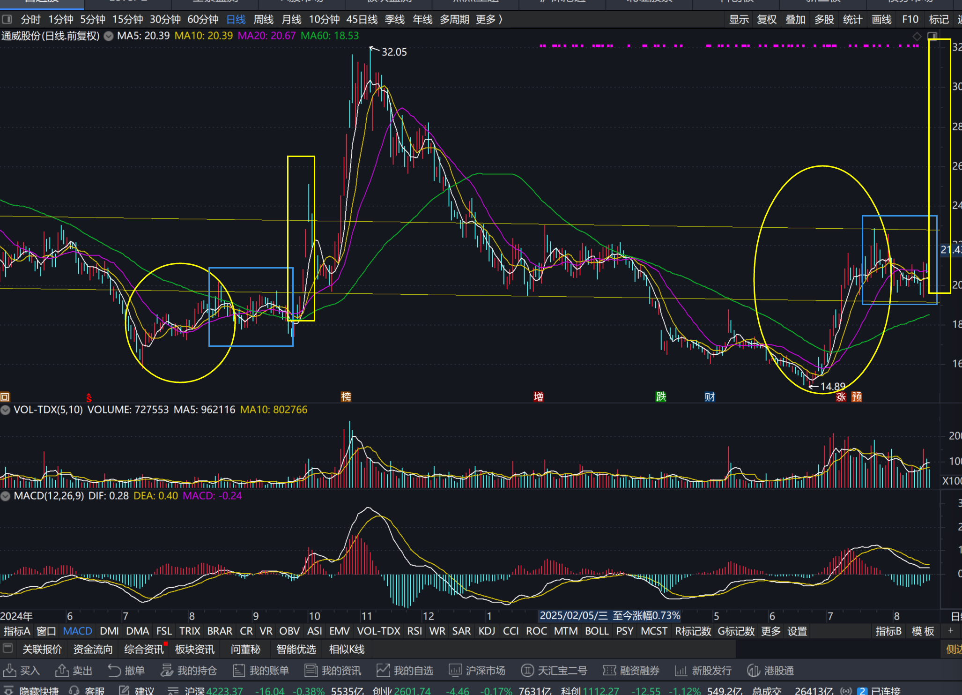The height and width of the screenshot is (695, 962).
Task: Click the orange 预 marker on chart
Action: (857, 397)
